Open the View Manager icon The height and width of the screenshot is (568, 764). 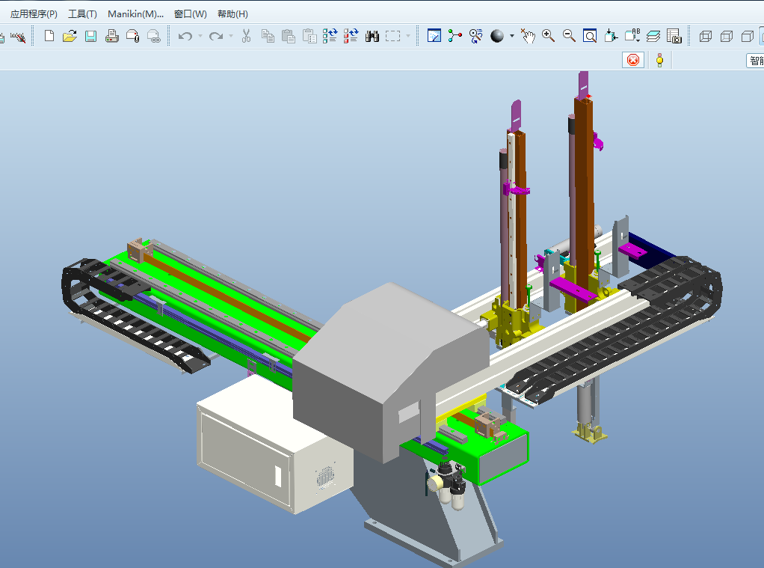pos(674,36)
